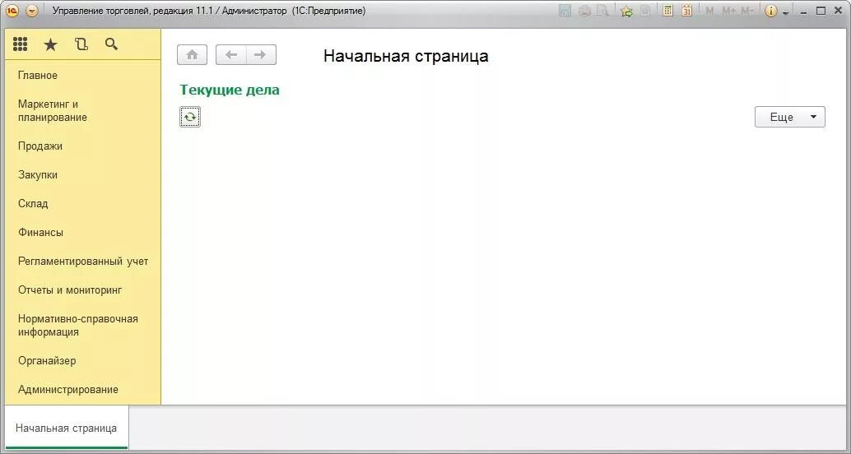Click the greyed document icon beside favorites icon

[x=645, y=11]
